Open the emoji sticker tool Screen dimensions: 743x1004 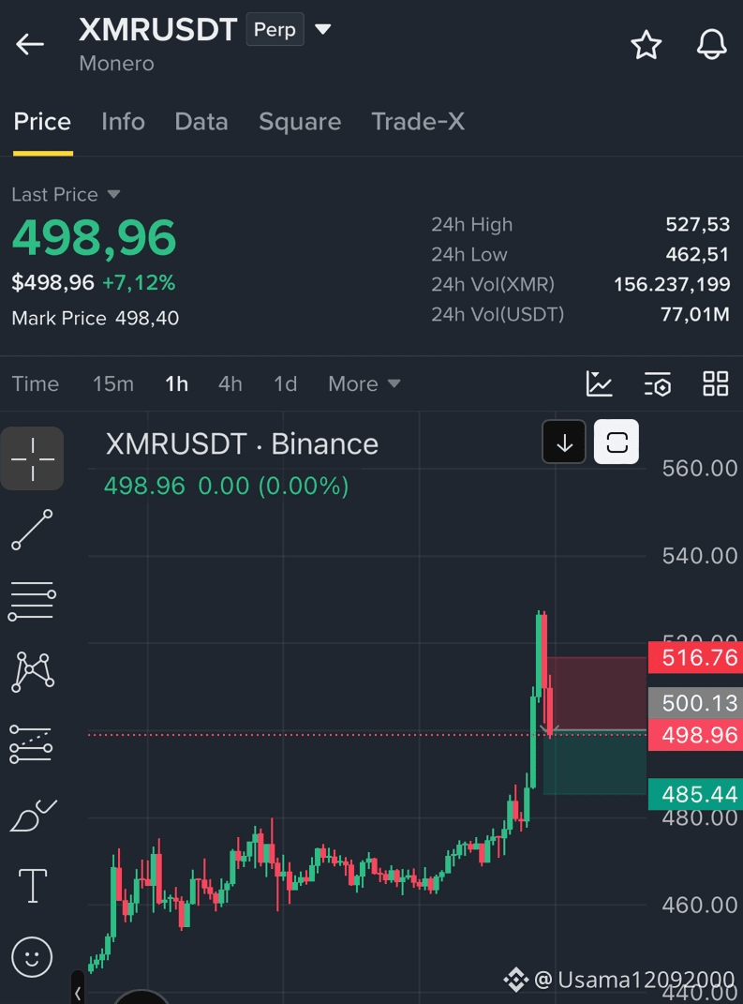[x=32, y=957]
